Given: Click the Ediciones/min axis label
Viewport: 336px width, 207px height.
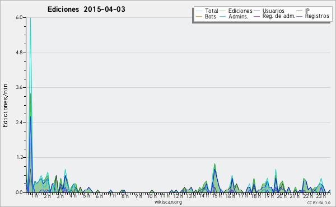Looking at the screenshot, I should [x=5, y=105].
